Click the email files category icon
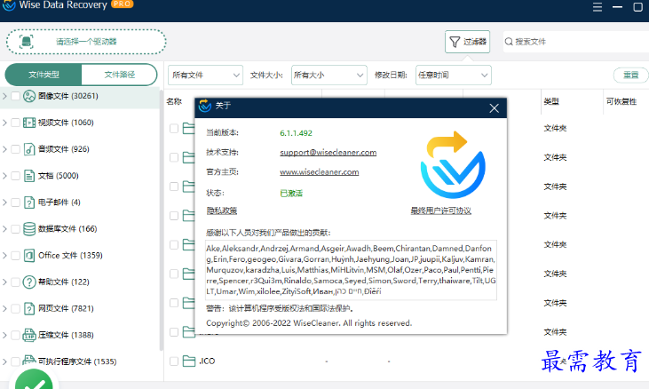 pyautogui.click(x=29, y=202)
